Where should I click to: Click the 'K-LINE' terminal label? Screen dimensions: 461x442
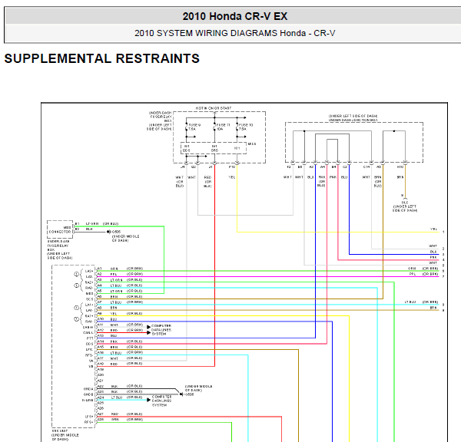(x=88, y=401)
